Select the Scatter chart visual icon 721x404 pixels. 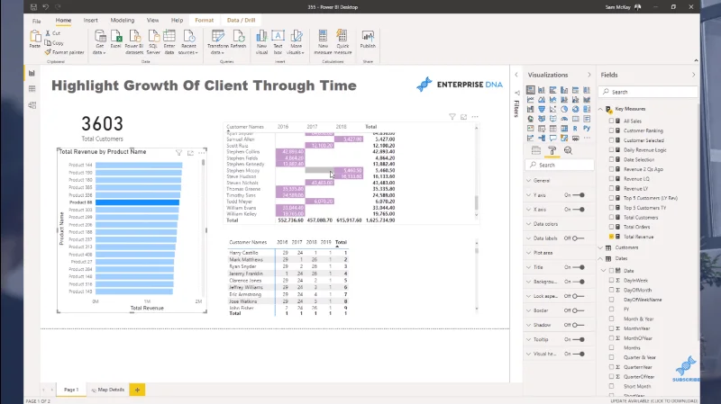point(552,109)
